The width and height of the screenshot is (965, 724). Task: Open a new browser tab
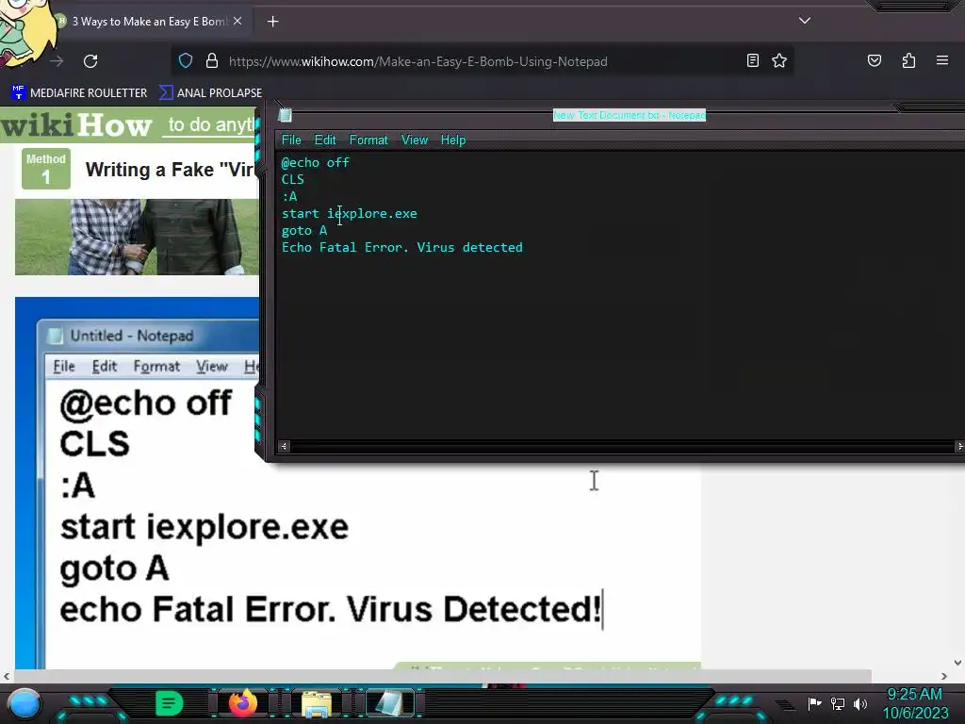[272, 22]
